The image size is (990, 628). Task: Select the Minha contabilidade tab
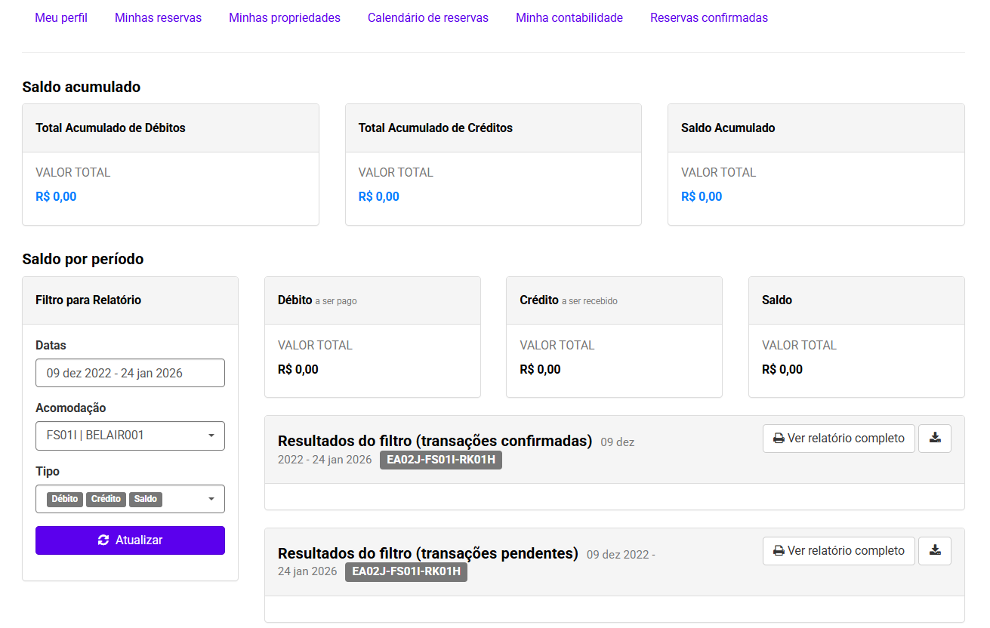[569, 17]
